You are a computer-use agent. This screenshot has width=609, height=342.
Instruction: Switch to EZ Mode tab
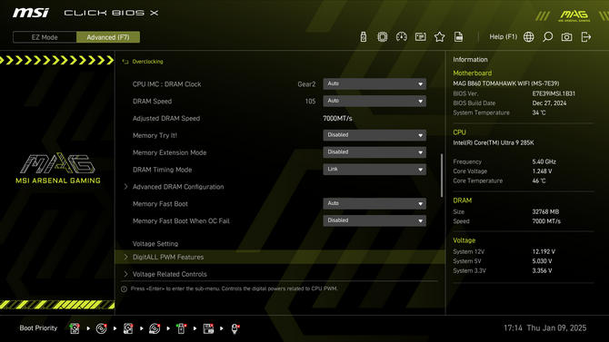pyautogui.click(x=45, y=37)
